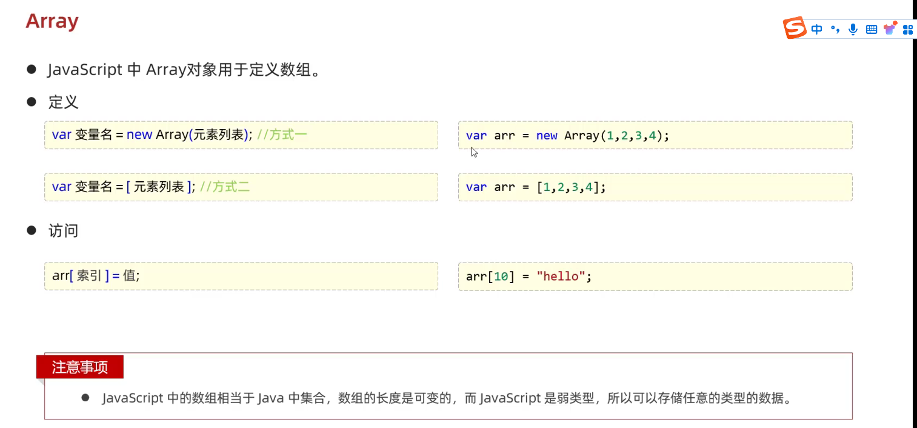Click the Sogou input method logo
Screen dimensions: 917x428
pos(795,28)
